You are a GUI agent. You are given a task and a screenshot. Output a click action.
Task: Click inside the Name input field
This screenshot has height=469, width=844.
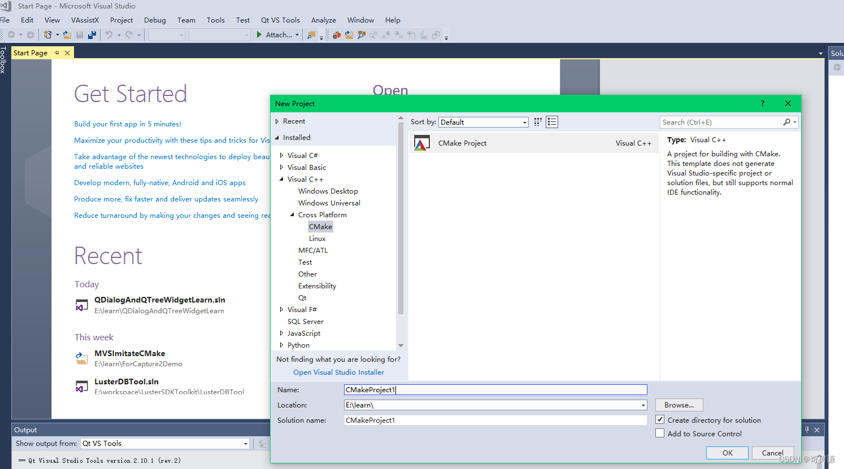point(495,389)
